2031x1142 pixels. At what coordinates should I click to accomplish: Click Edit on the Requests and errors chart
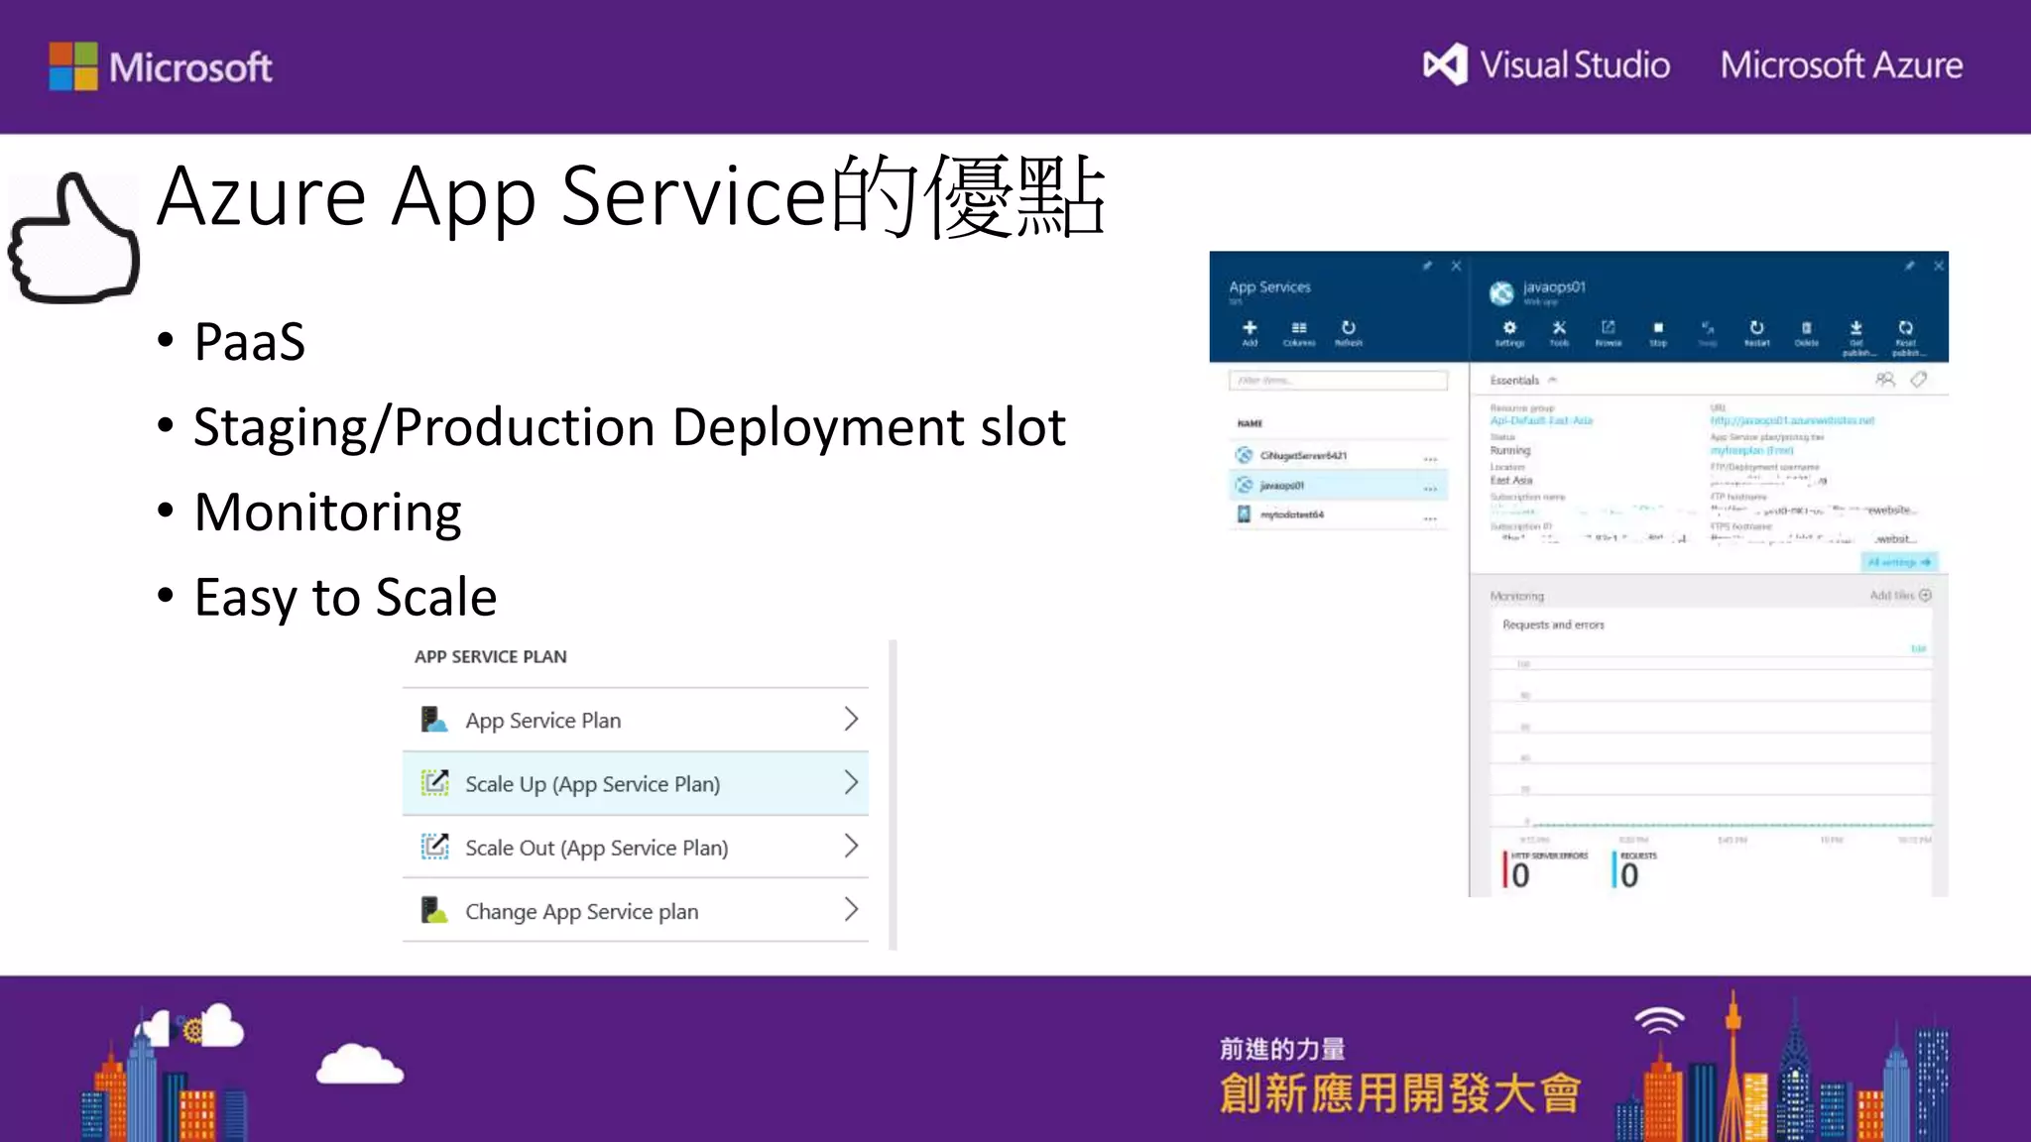(1918, 648)
